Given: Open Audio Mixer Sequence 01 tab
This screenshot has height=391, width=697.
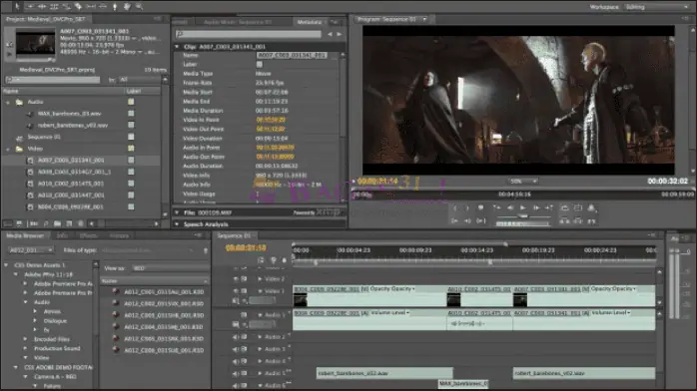Looking at the screenshot, I should [238, 22].
